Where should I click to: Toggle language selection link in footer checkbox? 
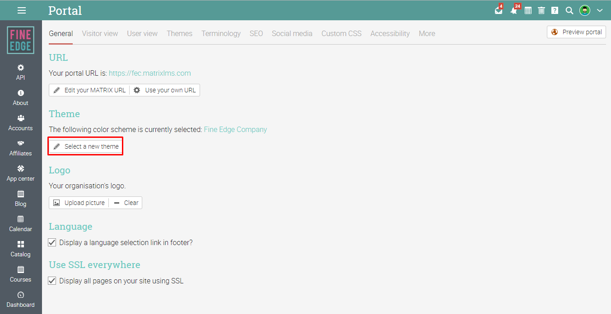(52, 242)
